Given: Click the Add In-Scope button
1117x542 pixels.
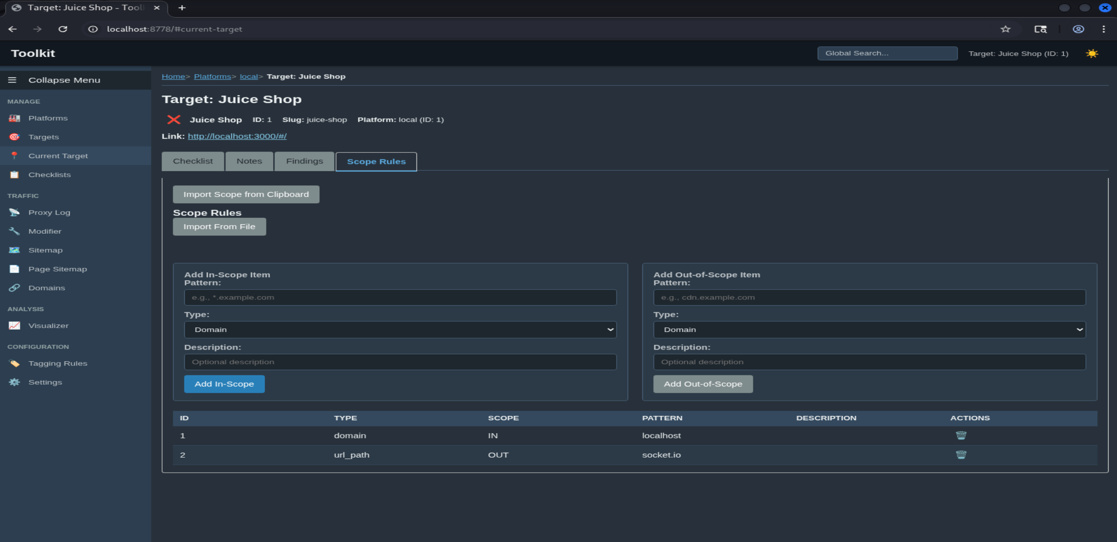Looking at the screenshot, I should (x=224, y=384).
